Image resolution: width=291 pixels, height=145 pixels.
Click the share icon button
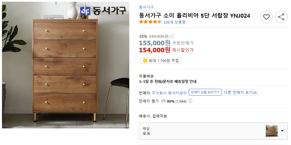click(281, 17)
